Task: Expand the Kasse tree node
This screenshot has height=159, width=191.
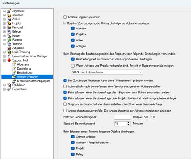Action: click(4, 35)
